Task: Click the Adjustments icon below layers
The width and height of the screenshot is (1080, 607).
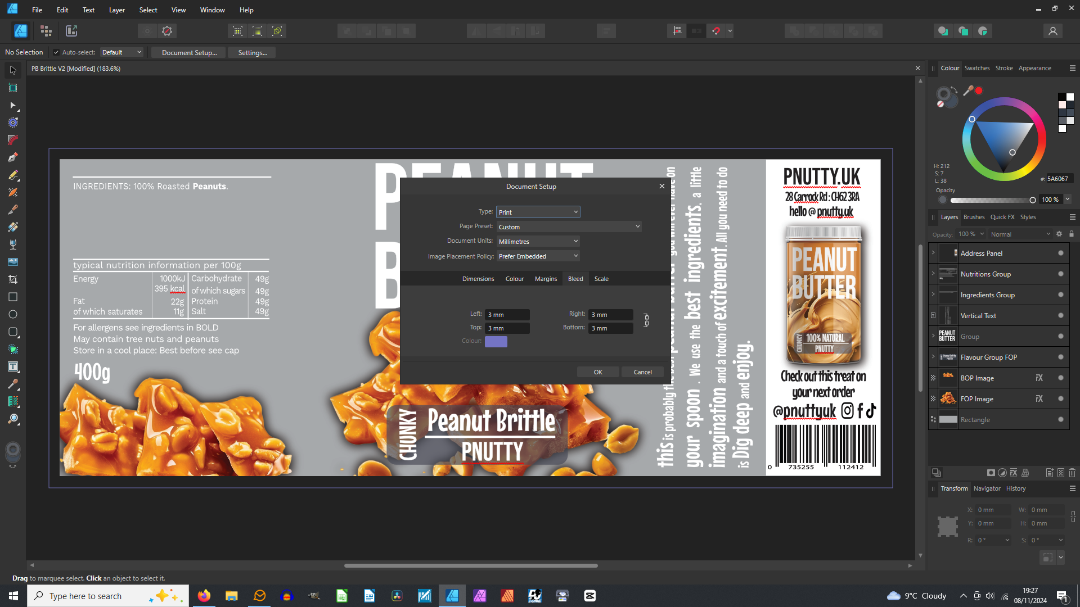Action: pyautogui.click(x=1002, y=473)
